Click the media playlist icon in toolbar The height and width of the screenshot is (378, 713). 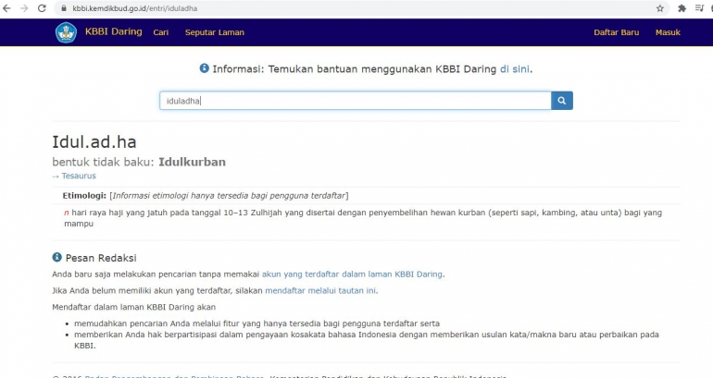(699, 7)
